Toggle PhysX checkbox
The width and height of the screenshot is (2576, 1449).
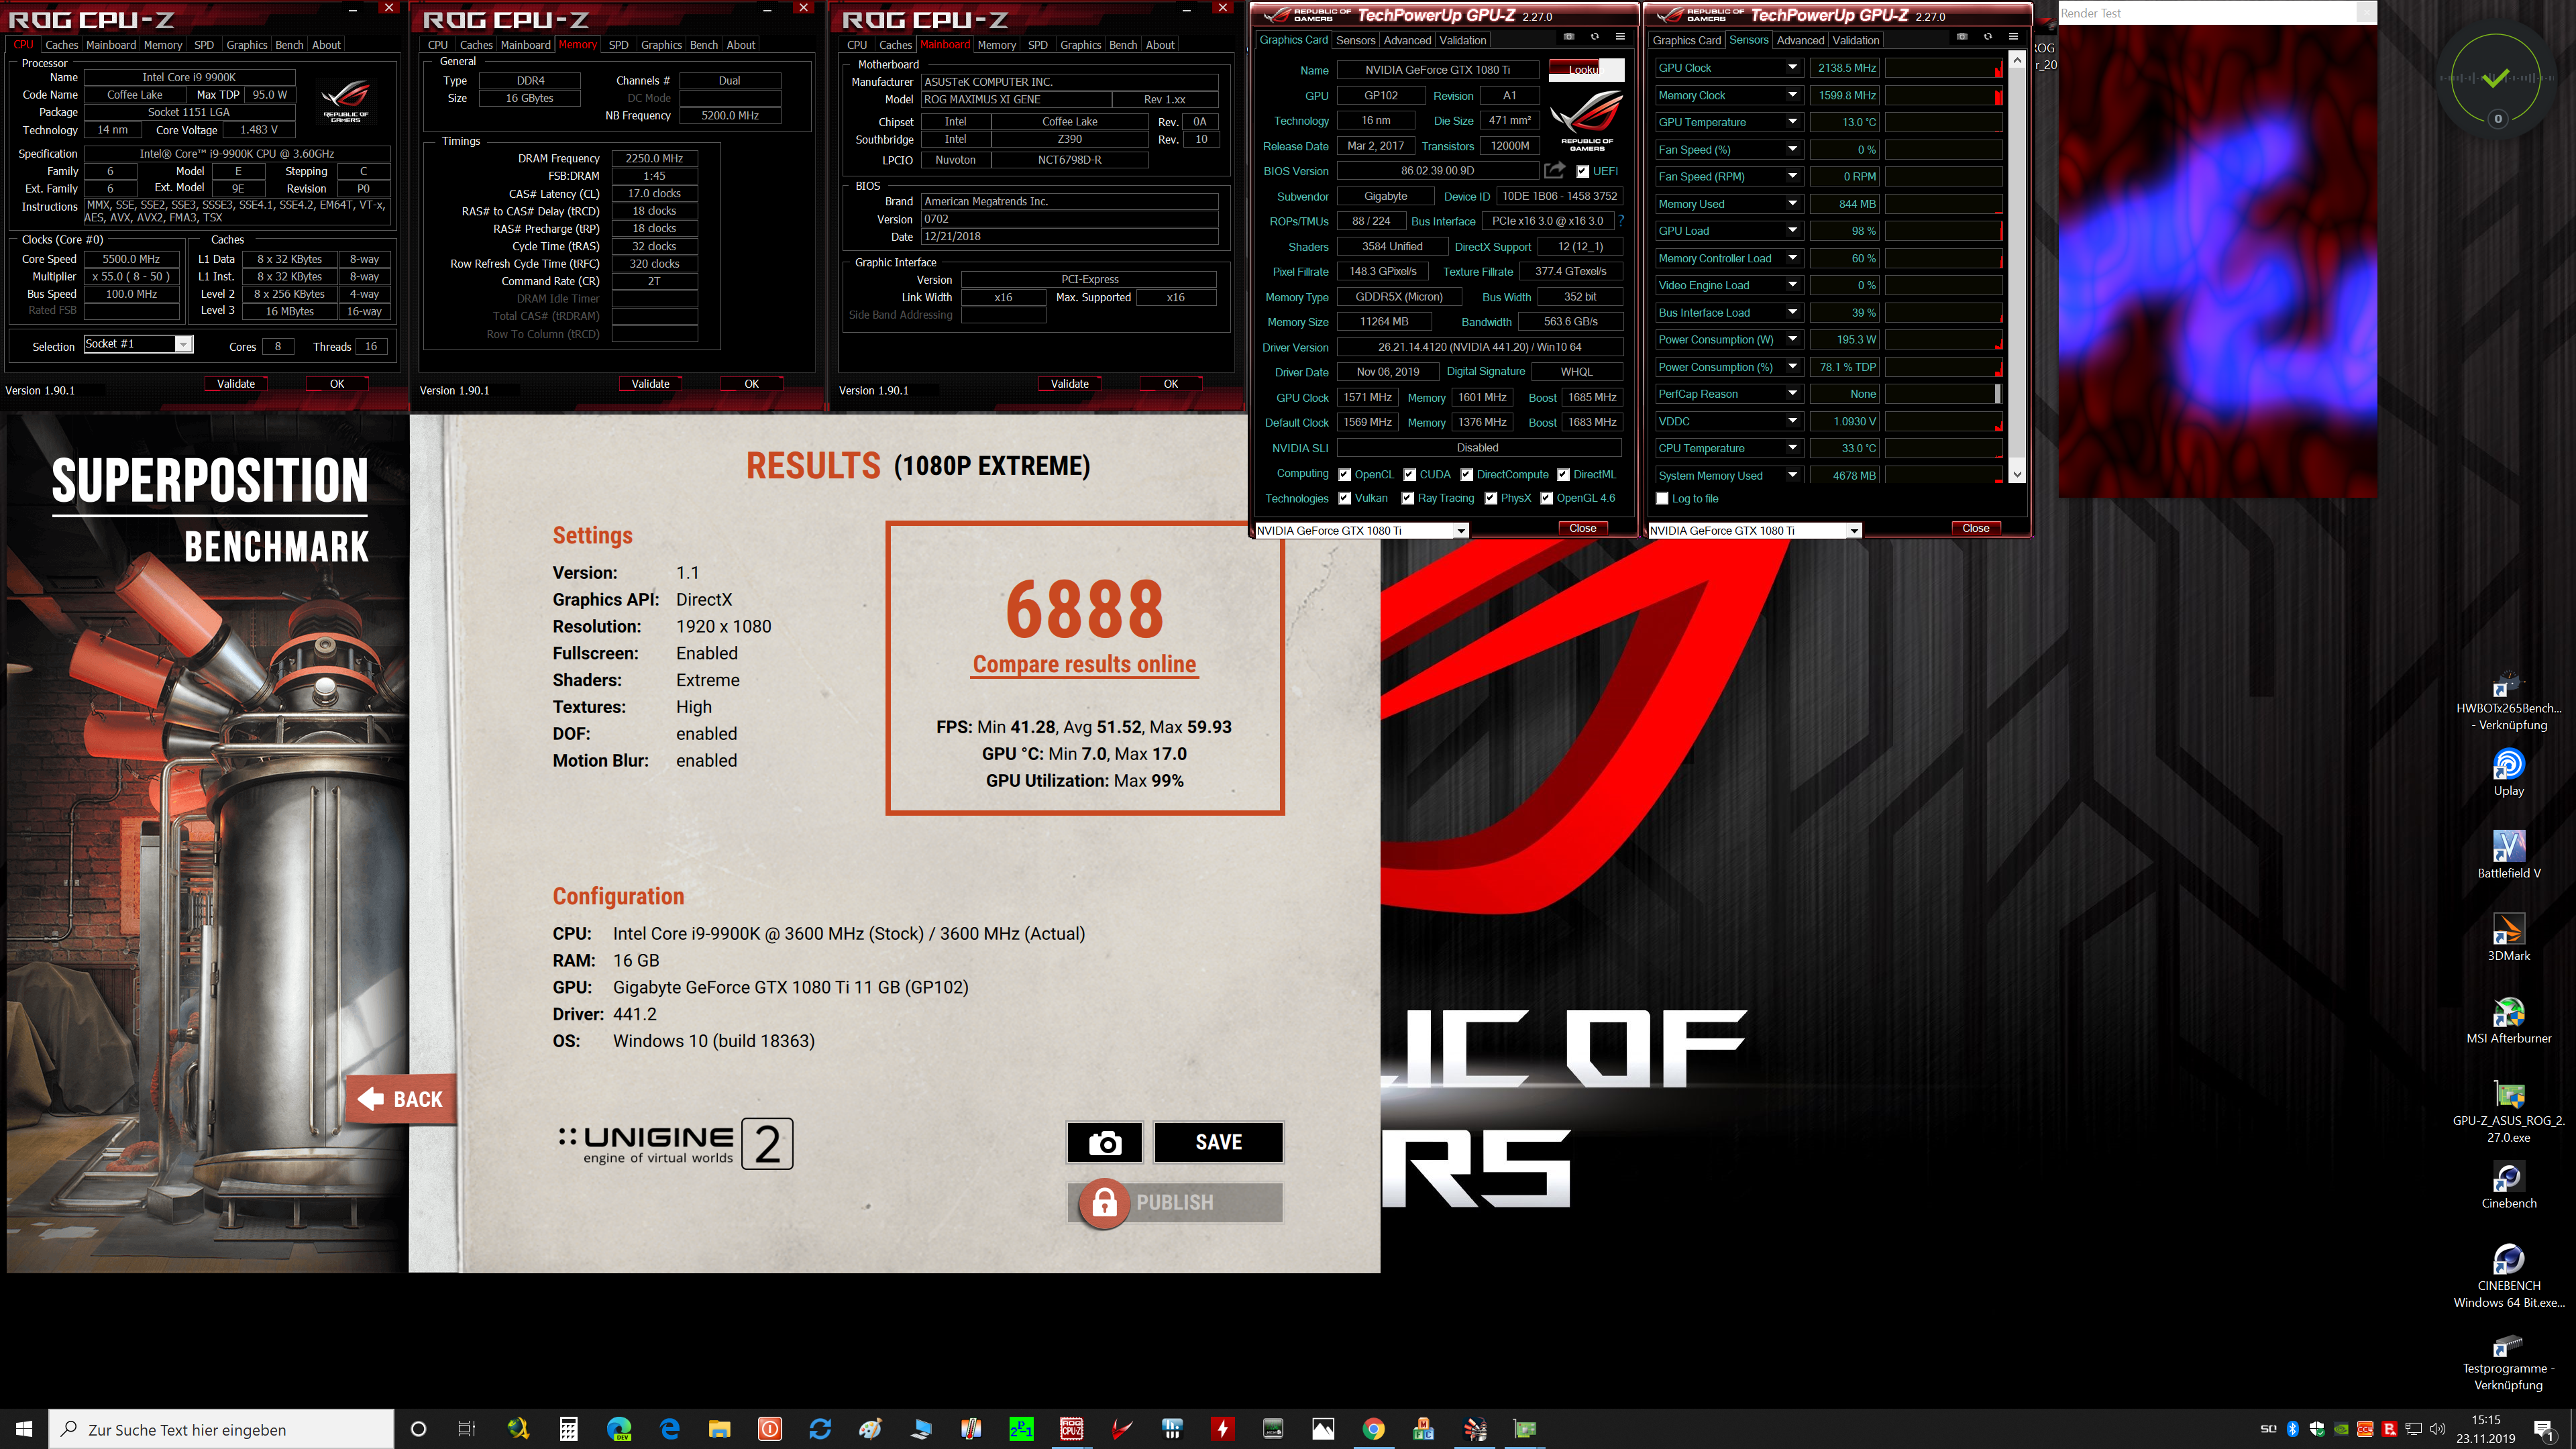pyautogui.click(x=1490, y=498)
